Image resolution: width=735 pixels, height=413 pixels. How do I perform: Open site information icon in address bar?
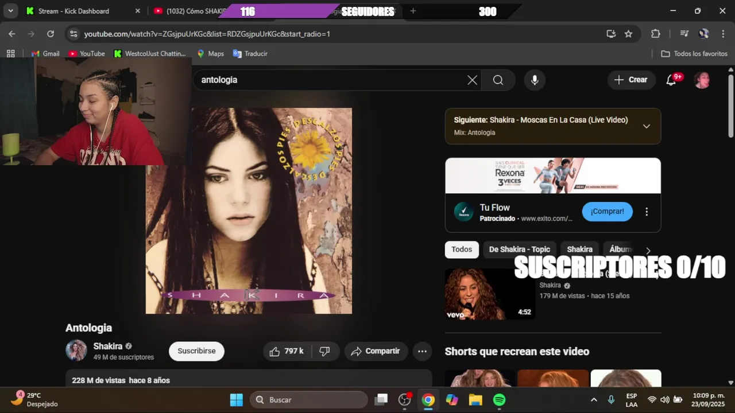point(73,34)
